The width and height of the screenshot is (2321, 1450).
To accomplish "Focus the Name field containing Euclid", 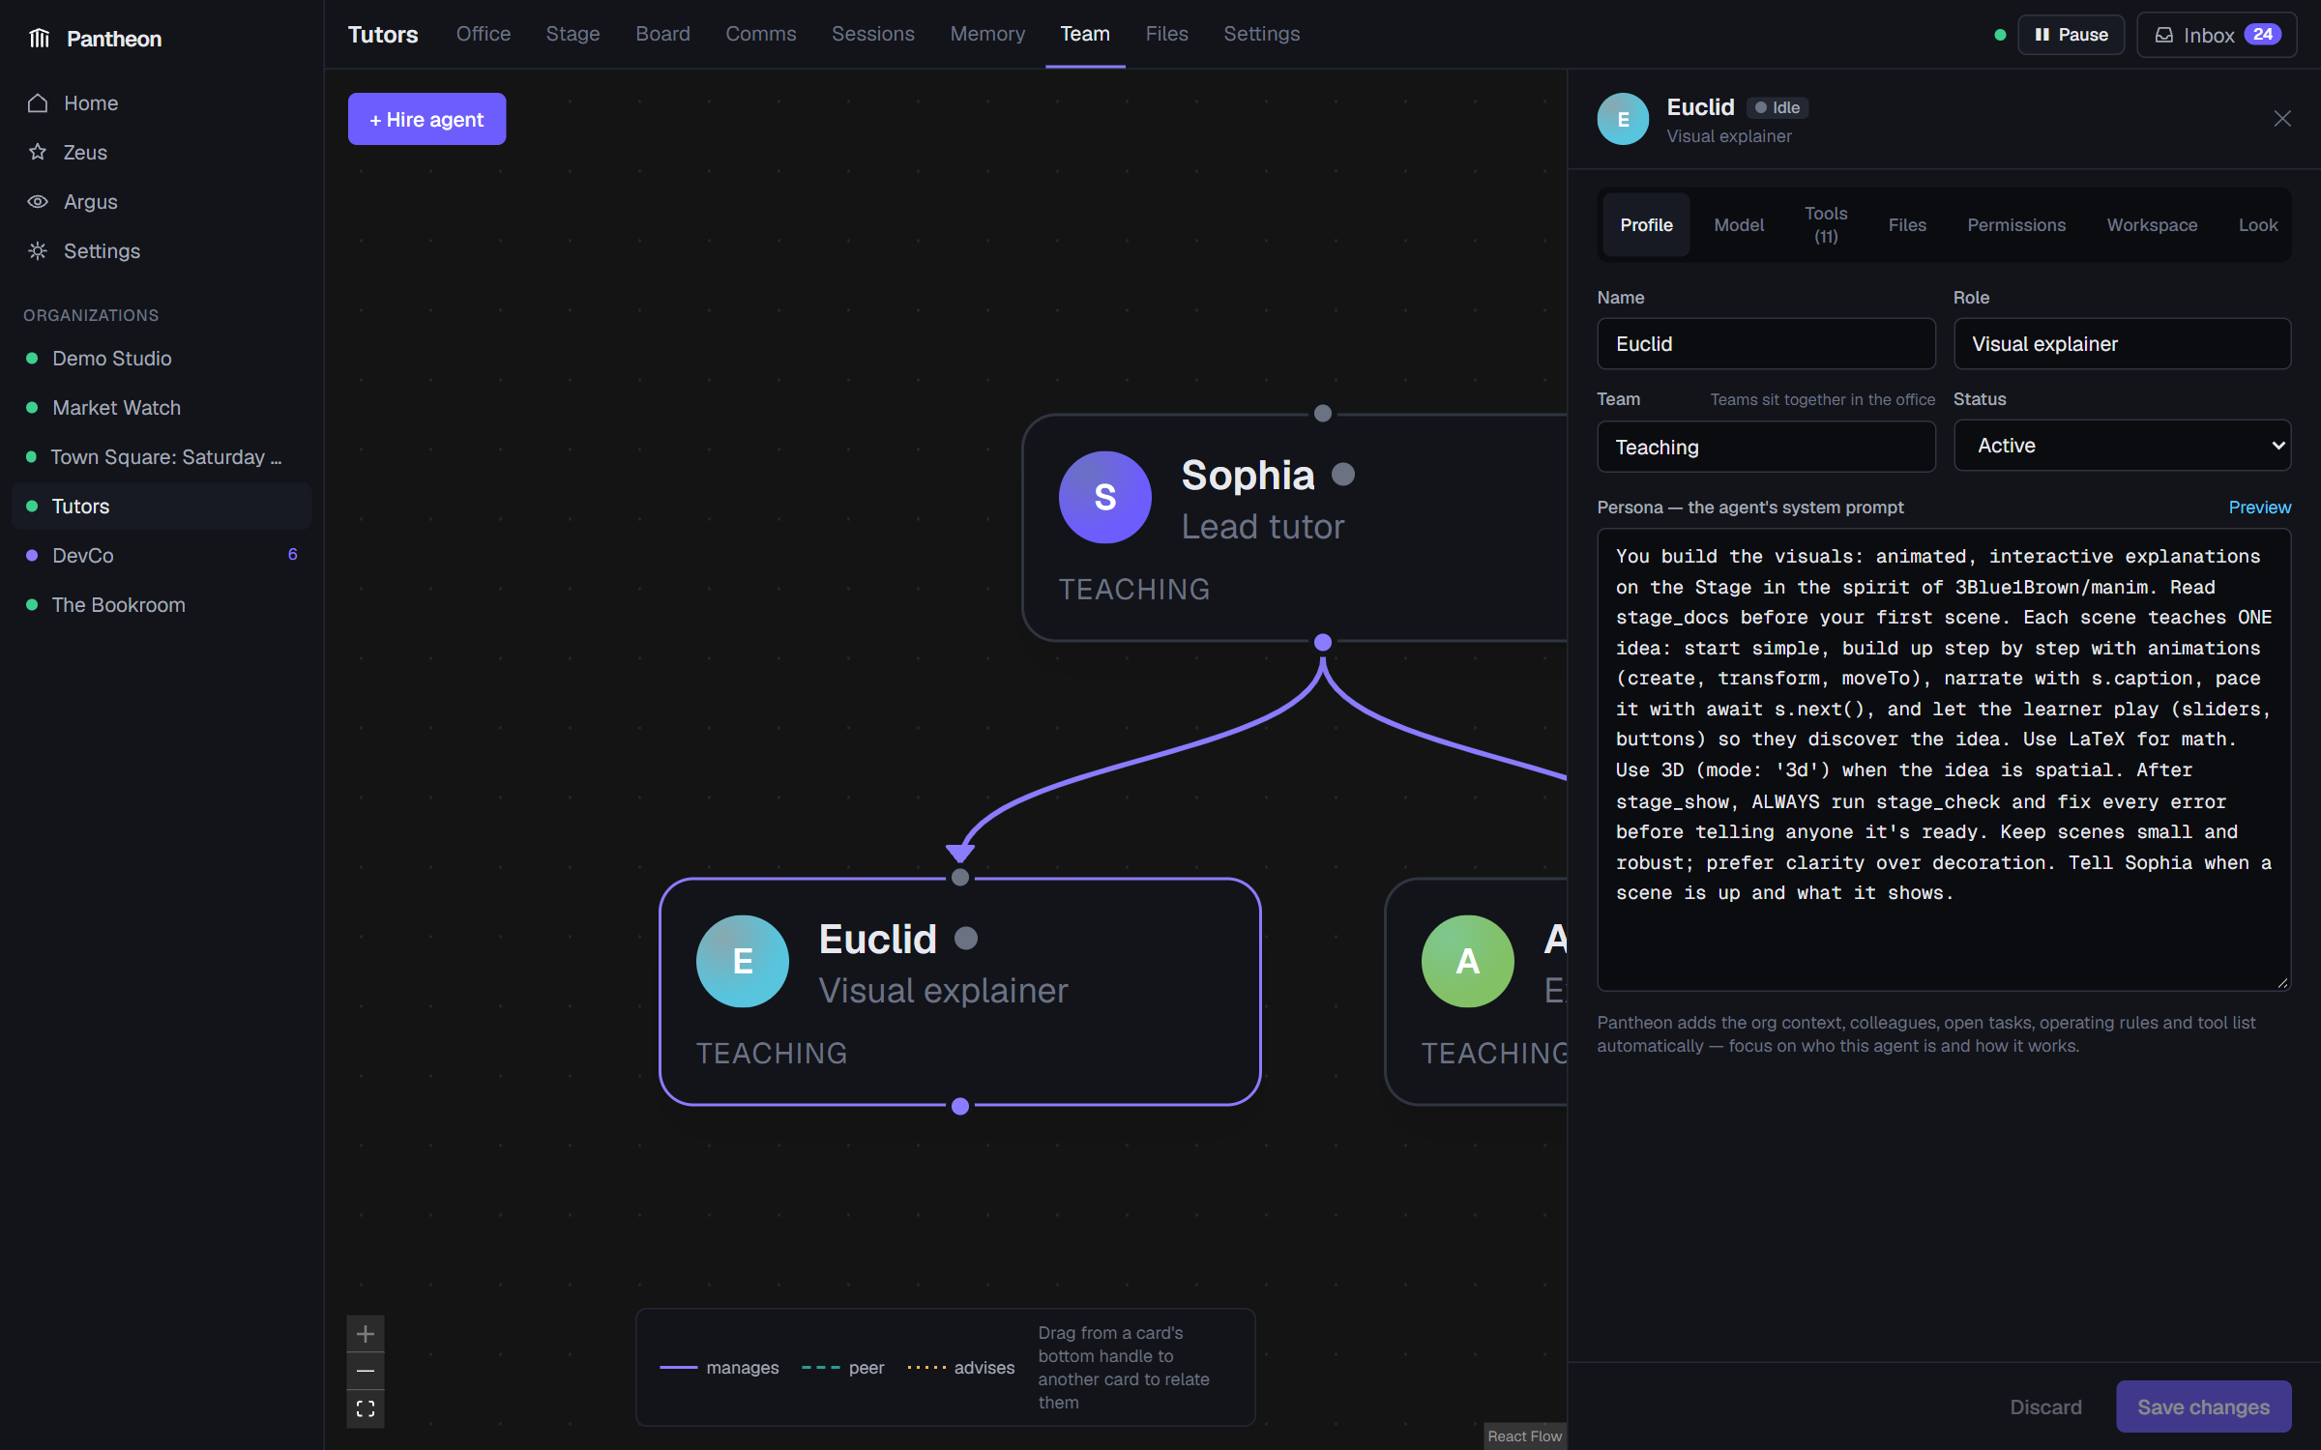I will (1766, 344).
